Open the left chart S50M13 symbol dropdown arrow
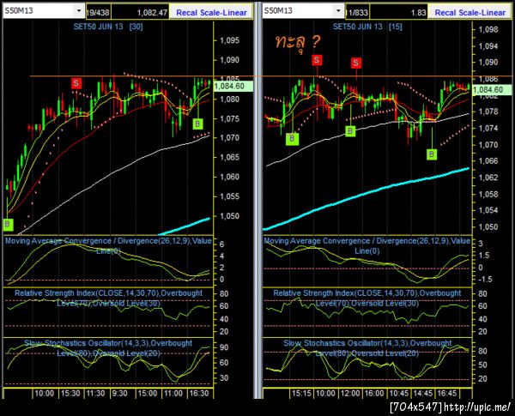The width and height of the screenshot is (515, 416). [79, 11]
